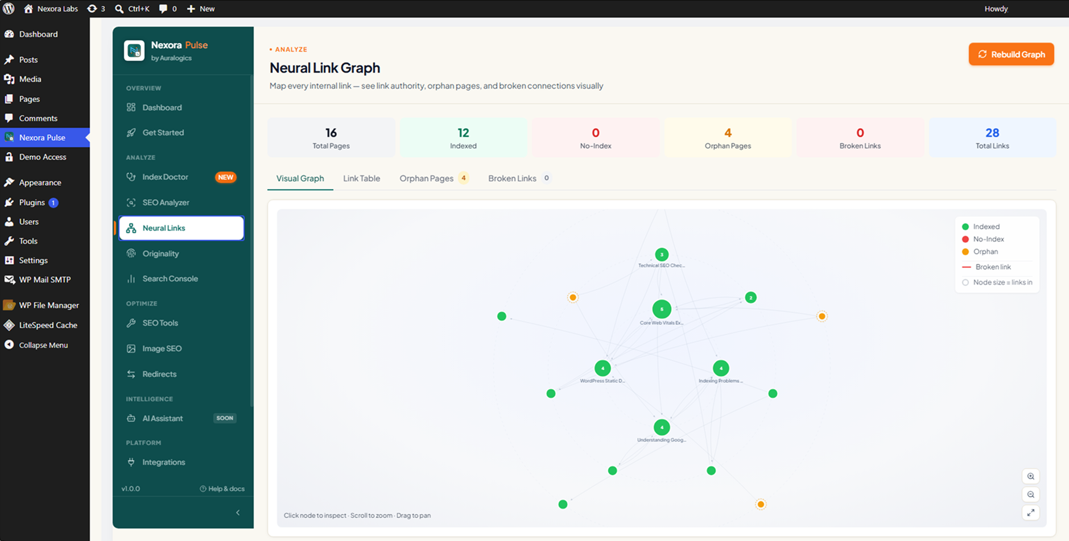The width and height of the screenshot is (1069, 541).
Task: Zoom in on the graph
Action: point(1030,476)
